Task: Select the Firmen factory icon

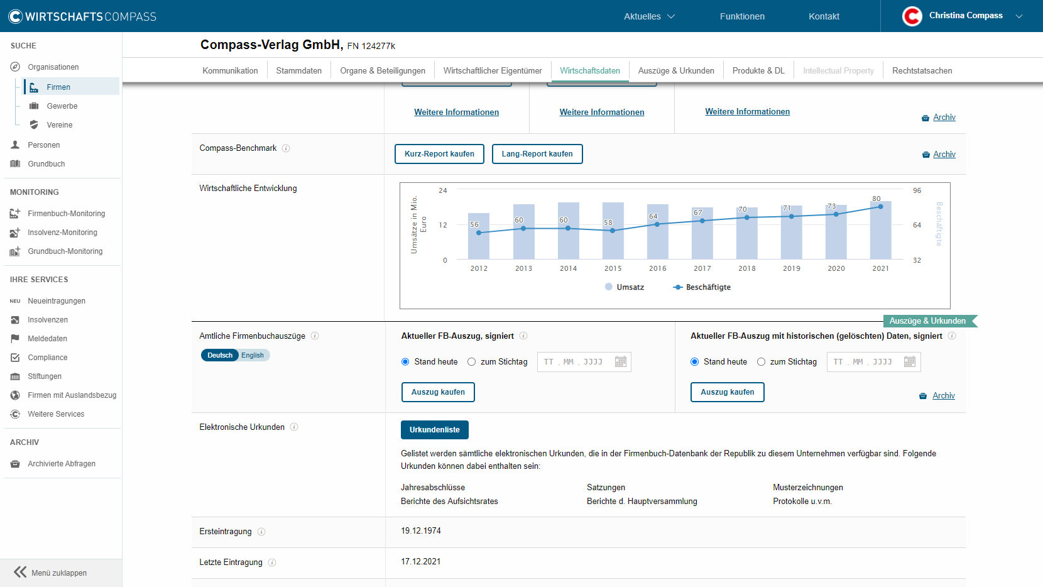Action: pos(34,87)
